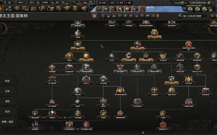Image resolution: width=217 pixels, height=135 pixels.
Task: Toggle the green star focus filter
Action: point(120,16)
